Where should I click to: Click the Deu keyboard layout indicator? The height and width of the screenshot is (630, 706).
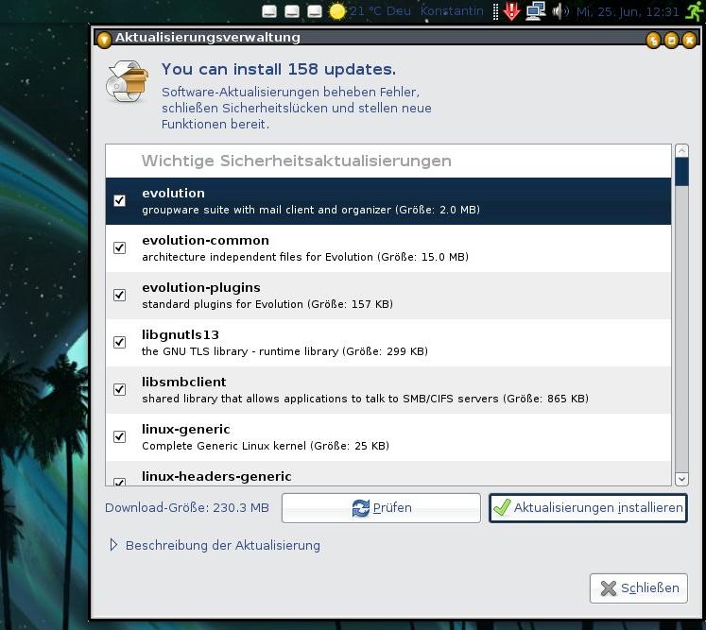pos(399,11)
